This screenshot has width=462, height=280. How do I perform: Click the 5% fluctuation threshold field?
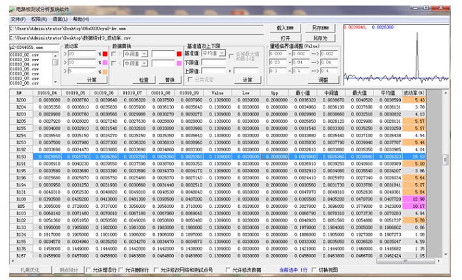click(x=82, y=71)
